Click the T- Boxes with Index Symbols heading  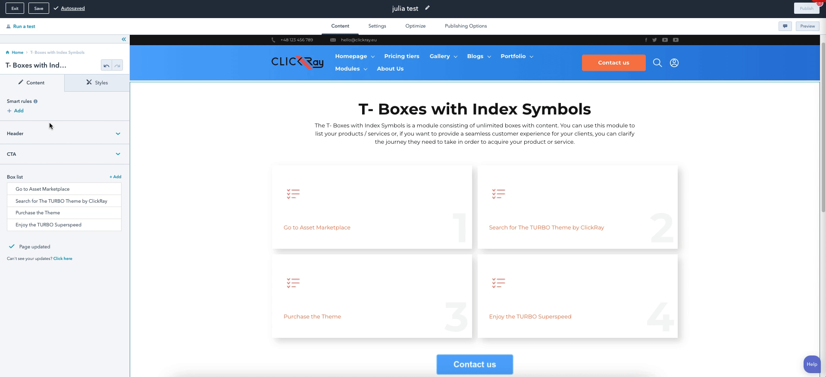click(475, 109)
